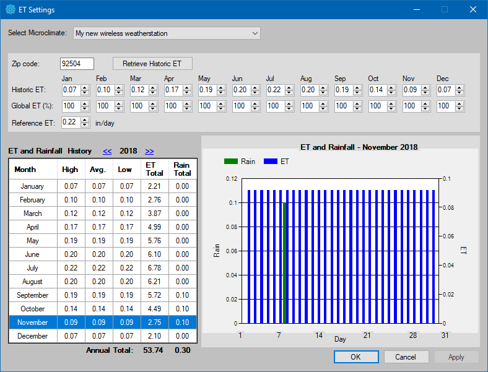The image size is (488, 372).
Task: Click Retrieve Historic ET button
Action: pos(152,64)
